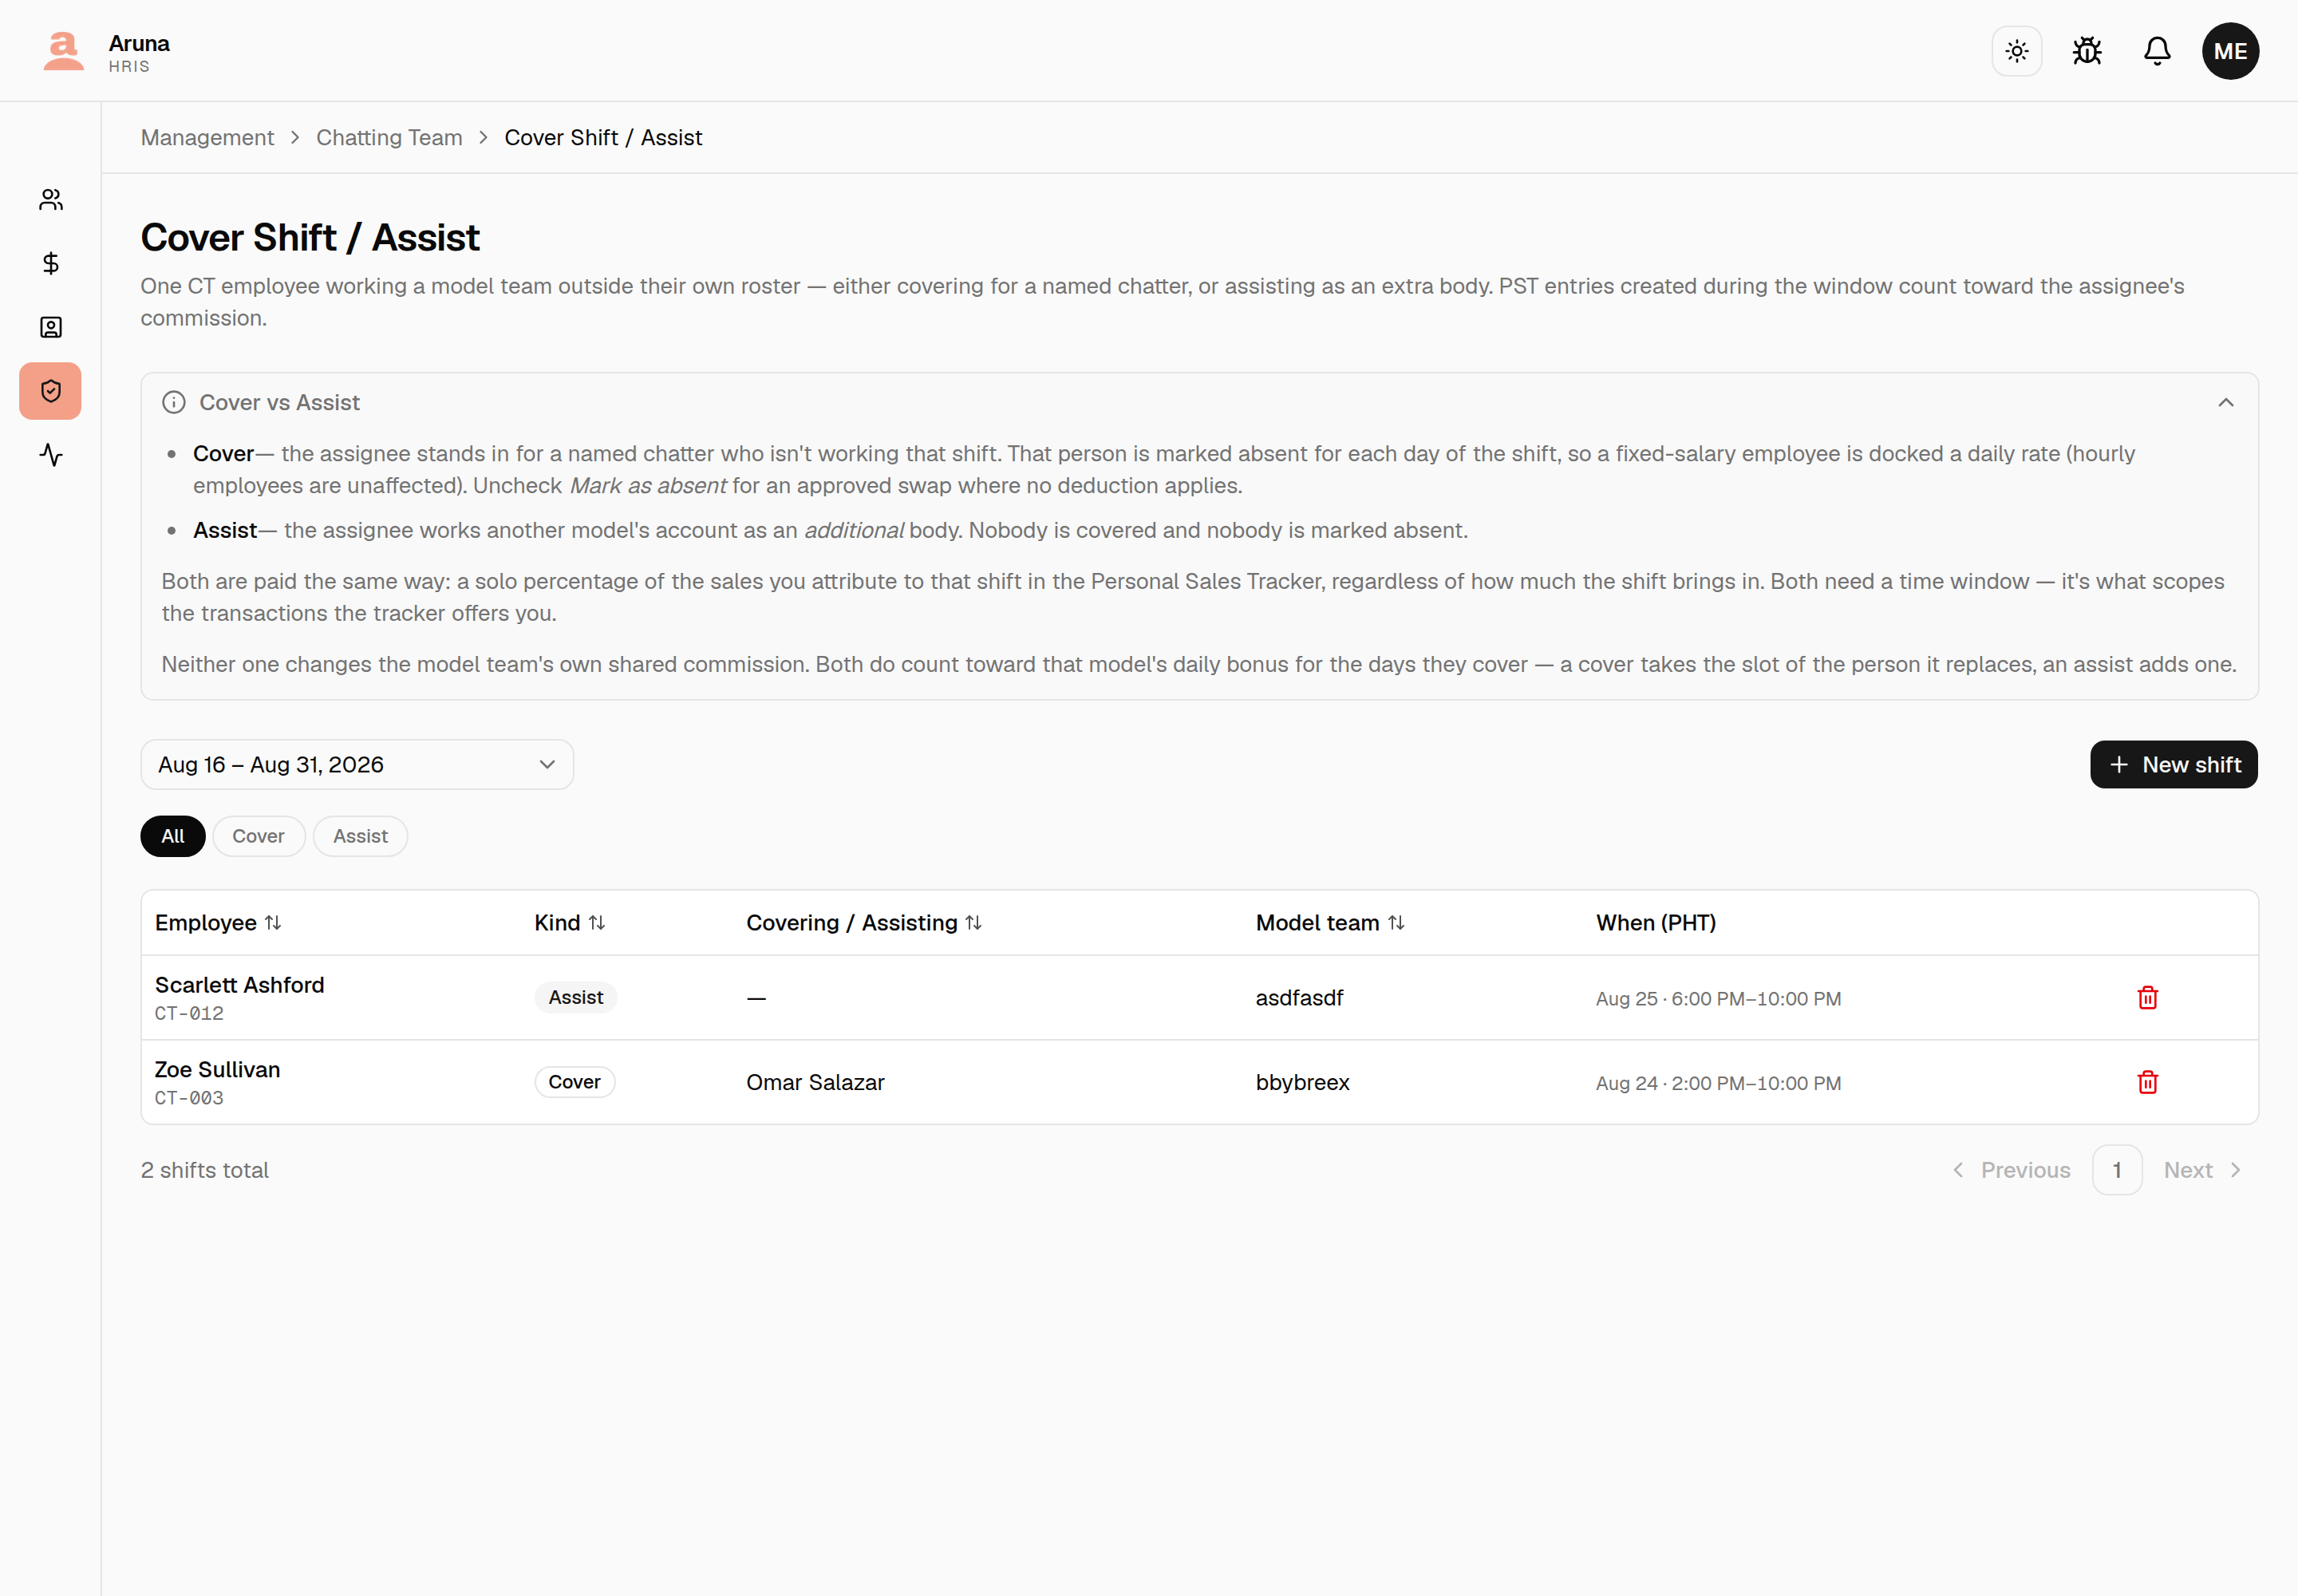
Task: Click the Aruna logo icon
Action: click(63, 51)
